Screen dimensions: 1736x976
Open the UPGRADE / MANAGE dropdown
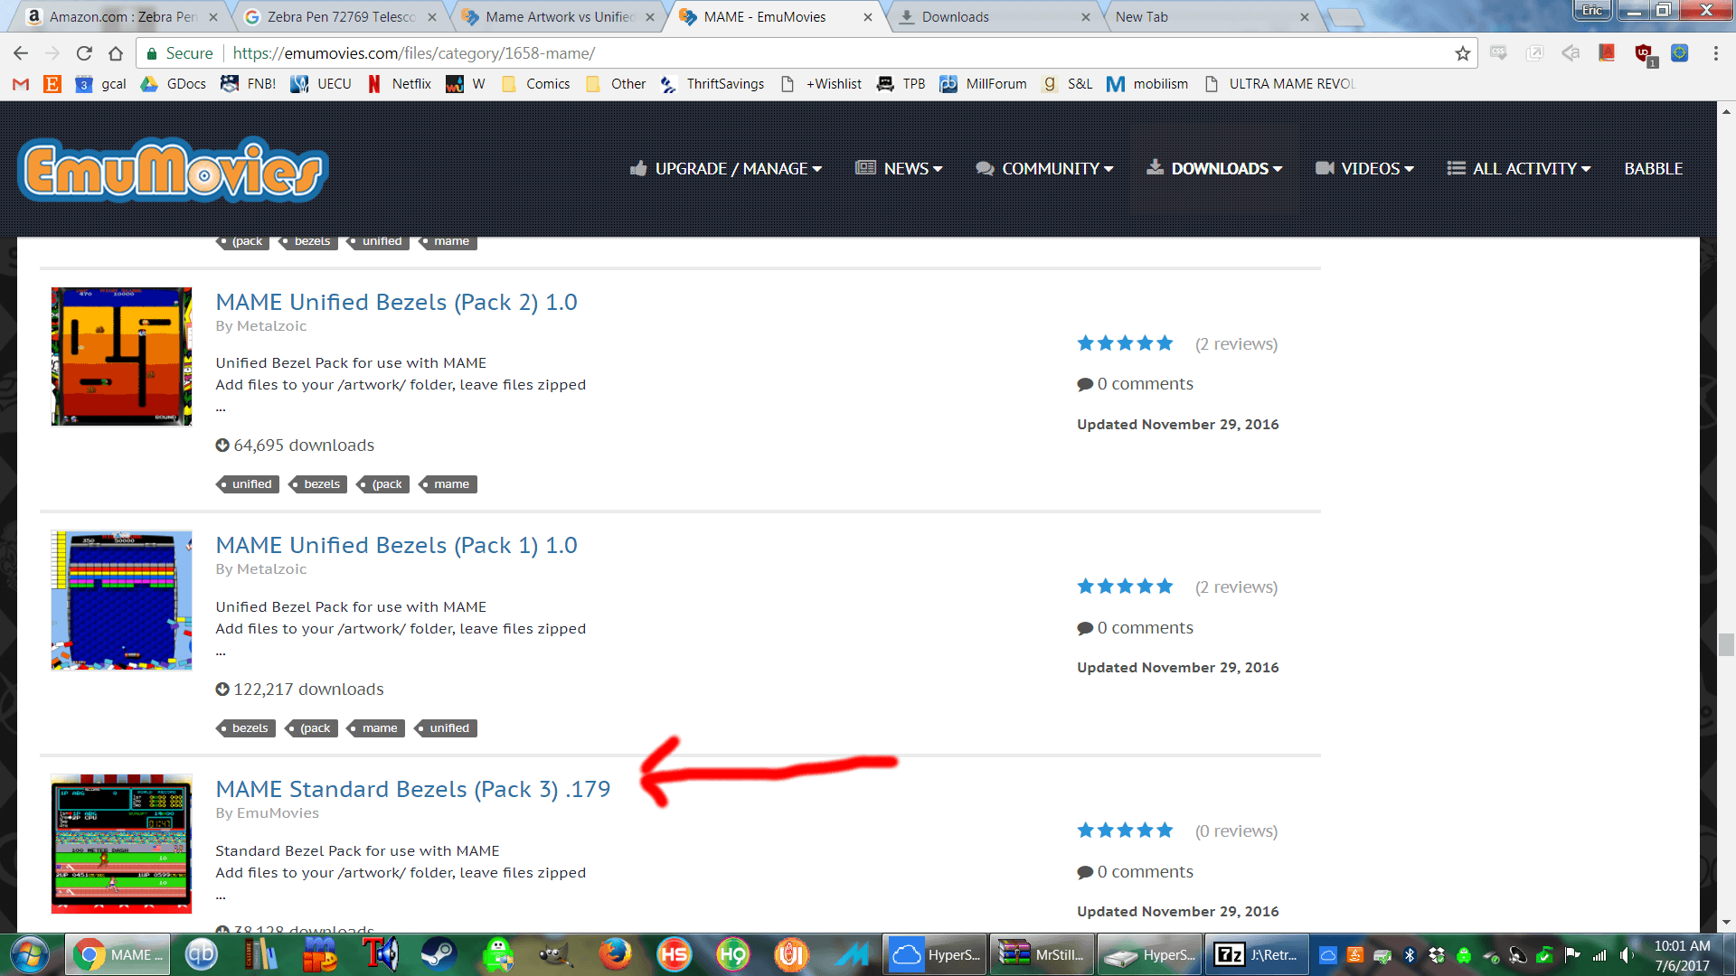(727, 167)
